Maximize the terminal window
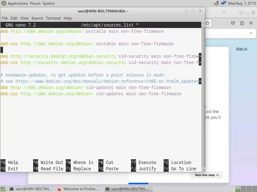 (x=194, y=10)
